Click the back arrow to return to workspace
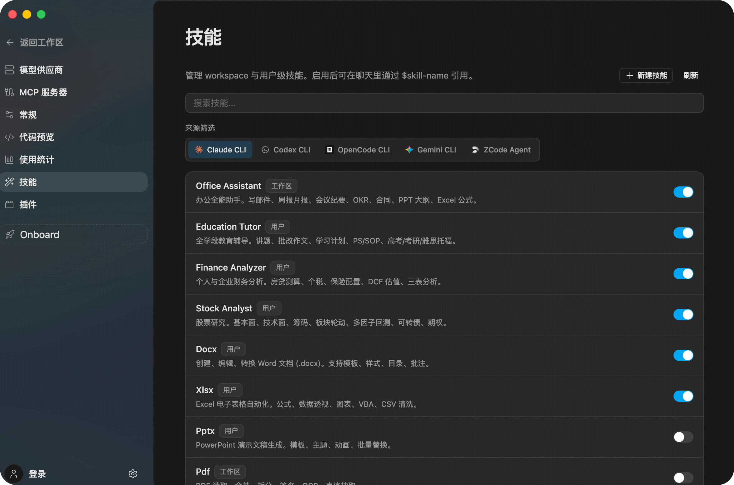 tap(10, 42)
